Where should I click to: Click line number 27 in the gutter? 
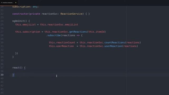[x=2, y=32]
